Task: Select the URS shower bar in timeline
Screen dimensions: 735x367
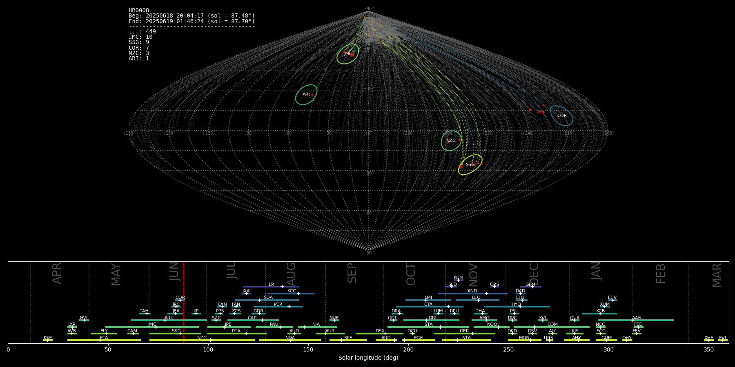Action: pos(549,340)
